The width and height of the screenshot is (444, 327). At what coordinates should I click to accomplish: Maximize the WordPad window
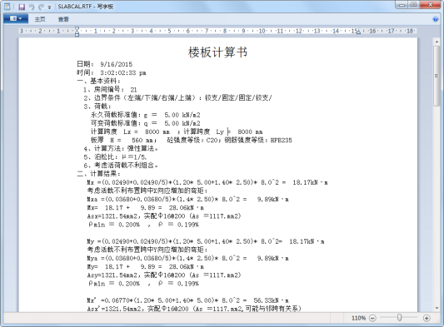(414, 4)
